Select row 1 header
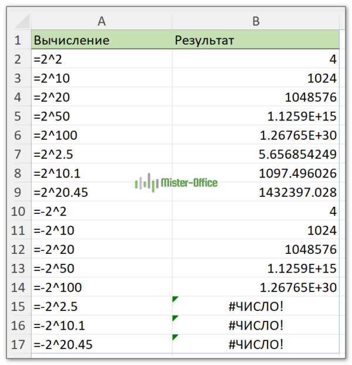The width and height of the screenshot is (352, 365). 18,41
